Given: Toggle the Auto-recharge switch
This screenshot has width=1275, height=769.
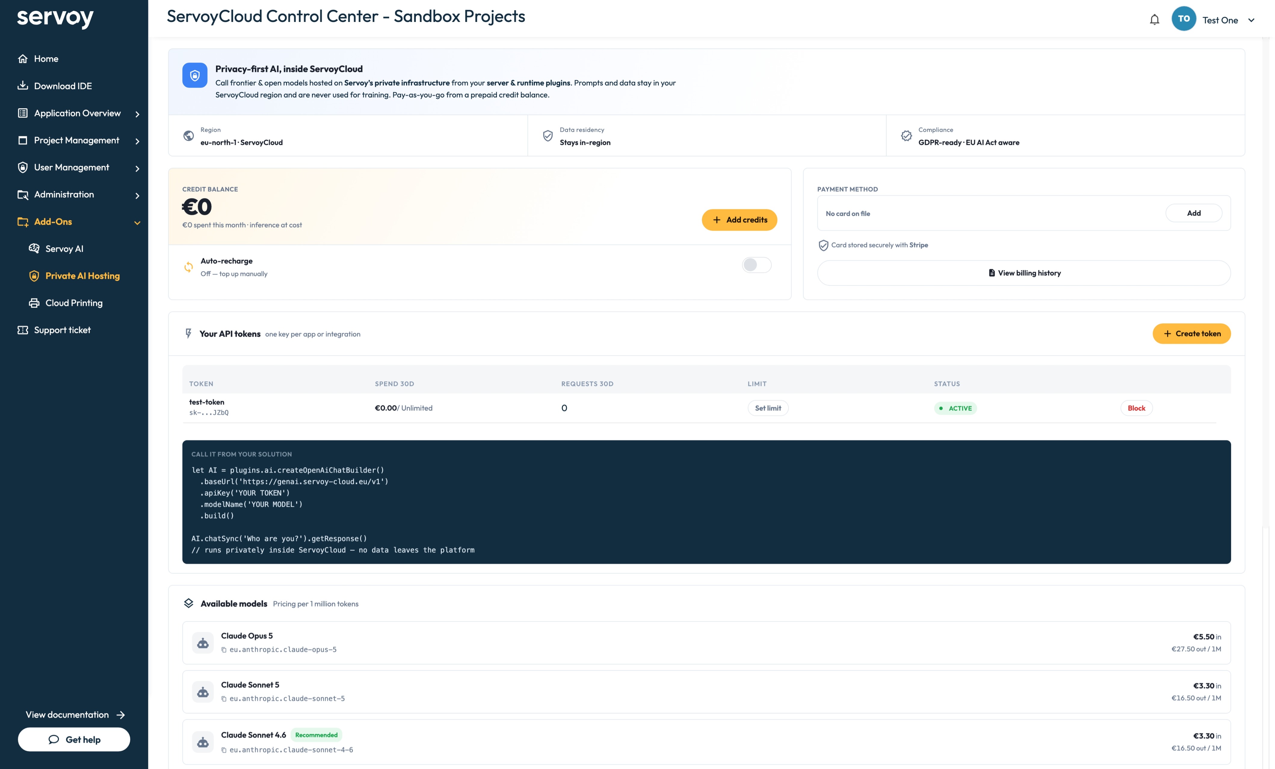Looking at the screenshot, I should pos(757,265).
